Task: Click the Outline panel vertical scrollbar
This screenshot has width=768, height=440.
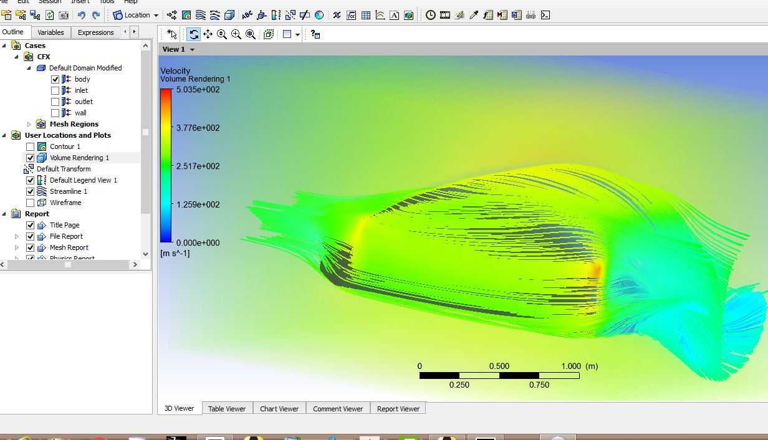Action: (146, 150)
